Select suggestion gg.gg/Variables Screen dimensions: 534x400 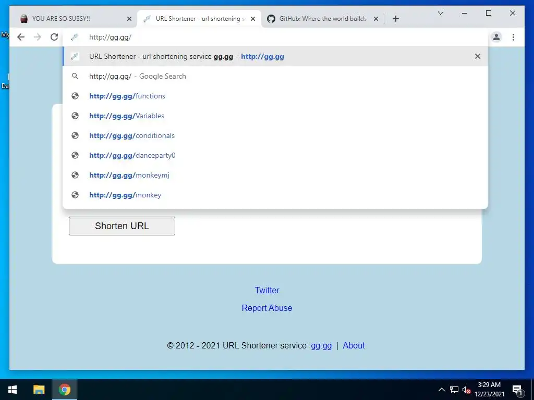(x=275, y=116)
